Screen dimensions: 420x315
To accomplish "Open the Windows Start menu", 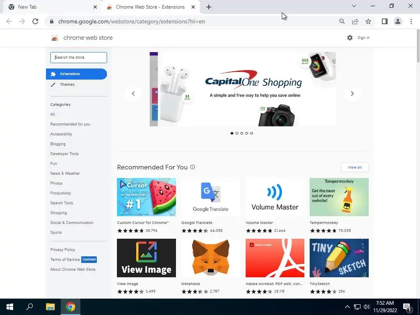I will 10,307.
